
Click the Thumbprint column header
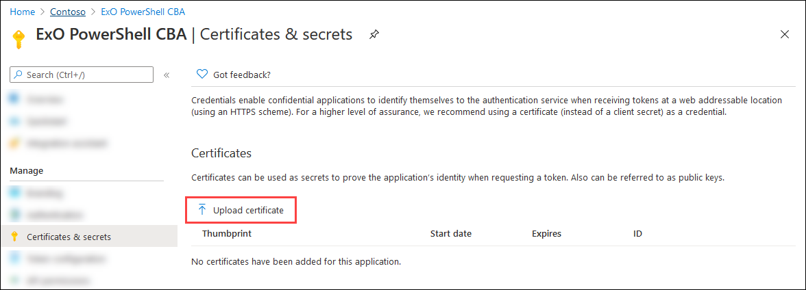tap(227, 234)
